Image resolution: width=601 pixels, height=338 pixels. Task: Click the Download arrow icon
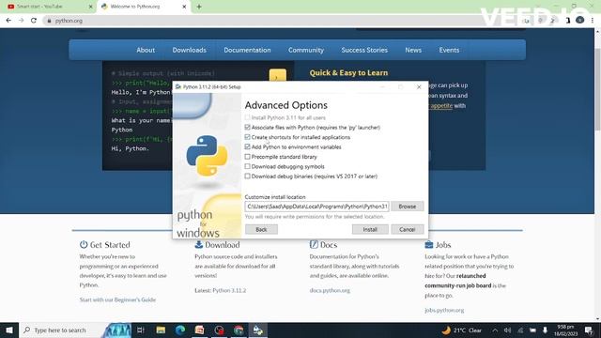coord(198,244)
